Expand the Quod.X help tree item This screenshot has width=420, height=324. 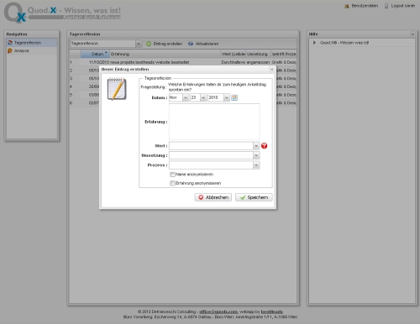click(x=314, y=43)
